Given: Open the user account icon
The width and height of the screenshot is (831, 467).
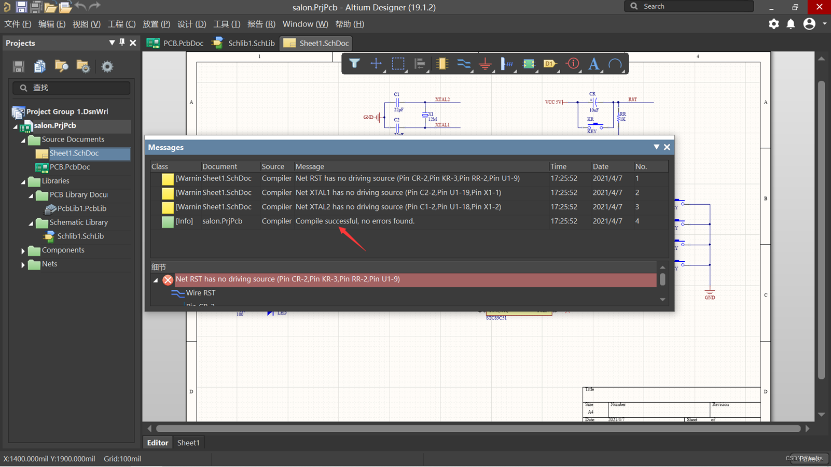Looking at the screenshot, I should click(x=809, y=24).
